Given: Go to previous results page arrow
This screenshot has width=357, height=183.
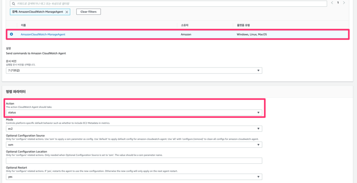Looking at the screenshot, I should (332, 3).
